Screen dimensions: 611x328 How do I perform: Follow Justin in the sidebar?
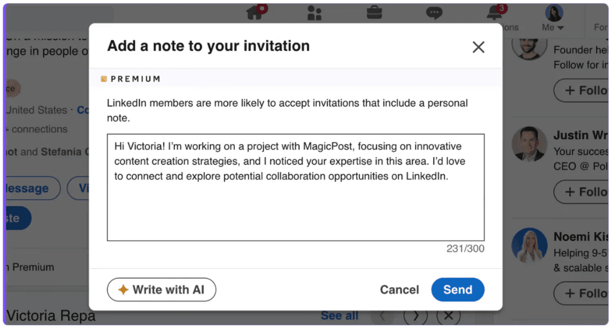(x=582, y=192)
